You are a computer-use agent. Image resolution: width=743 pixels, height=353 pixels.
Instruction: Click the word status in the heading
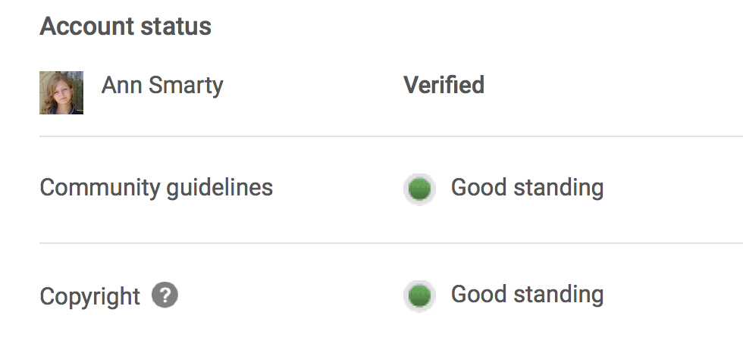pyautogui.click(x=176, y=26)
